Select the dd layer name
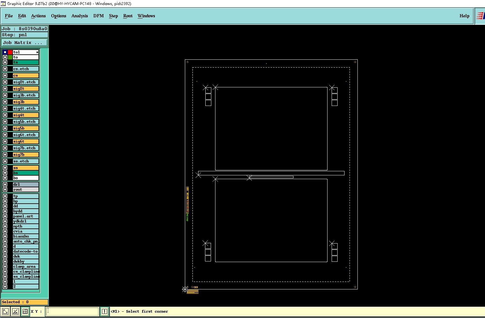 click(26, 206)
